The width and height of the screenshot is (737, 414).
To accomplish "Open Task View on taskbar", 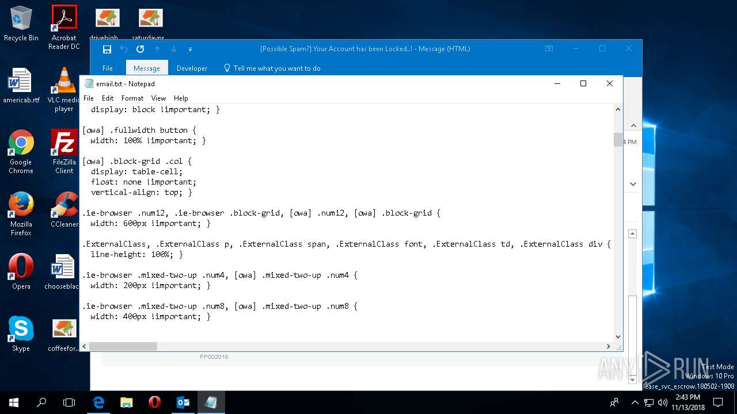I will [x=69, y=402].
